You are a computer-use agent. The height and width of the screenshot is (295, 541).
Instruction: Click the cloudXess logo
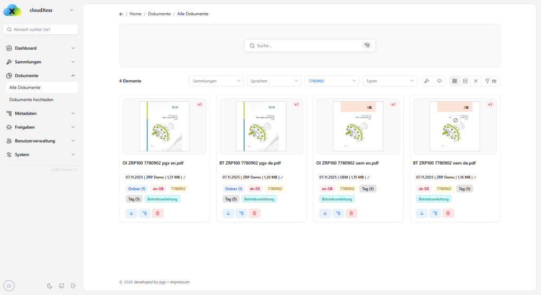(x=12, y=11)
